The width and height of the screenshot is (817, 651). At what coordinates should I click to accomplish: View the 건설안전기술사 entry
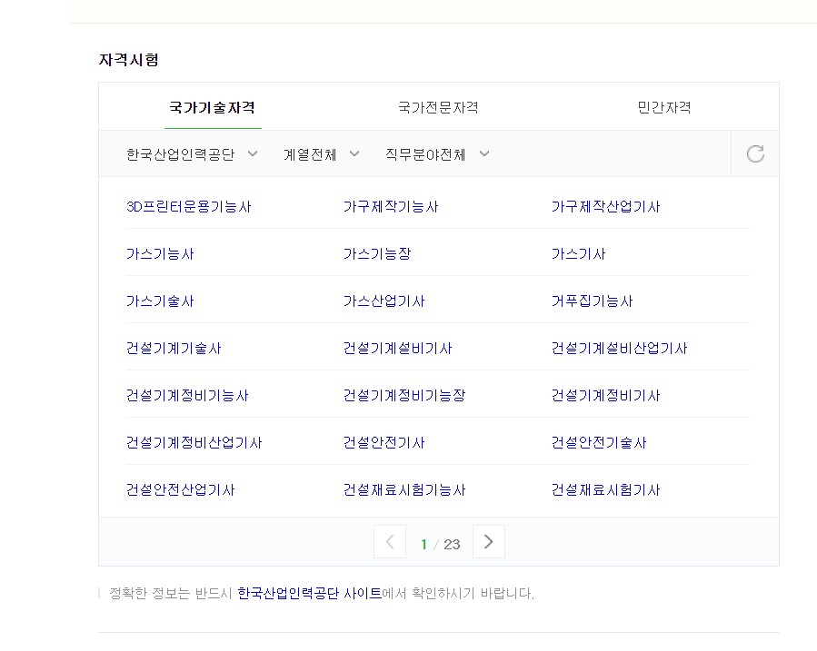pyautogui.click(x=599, y=443)
